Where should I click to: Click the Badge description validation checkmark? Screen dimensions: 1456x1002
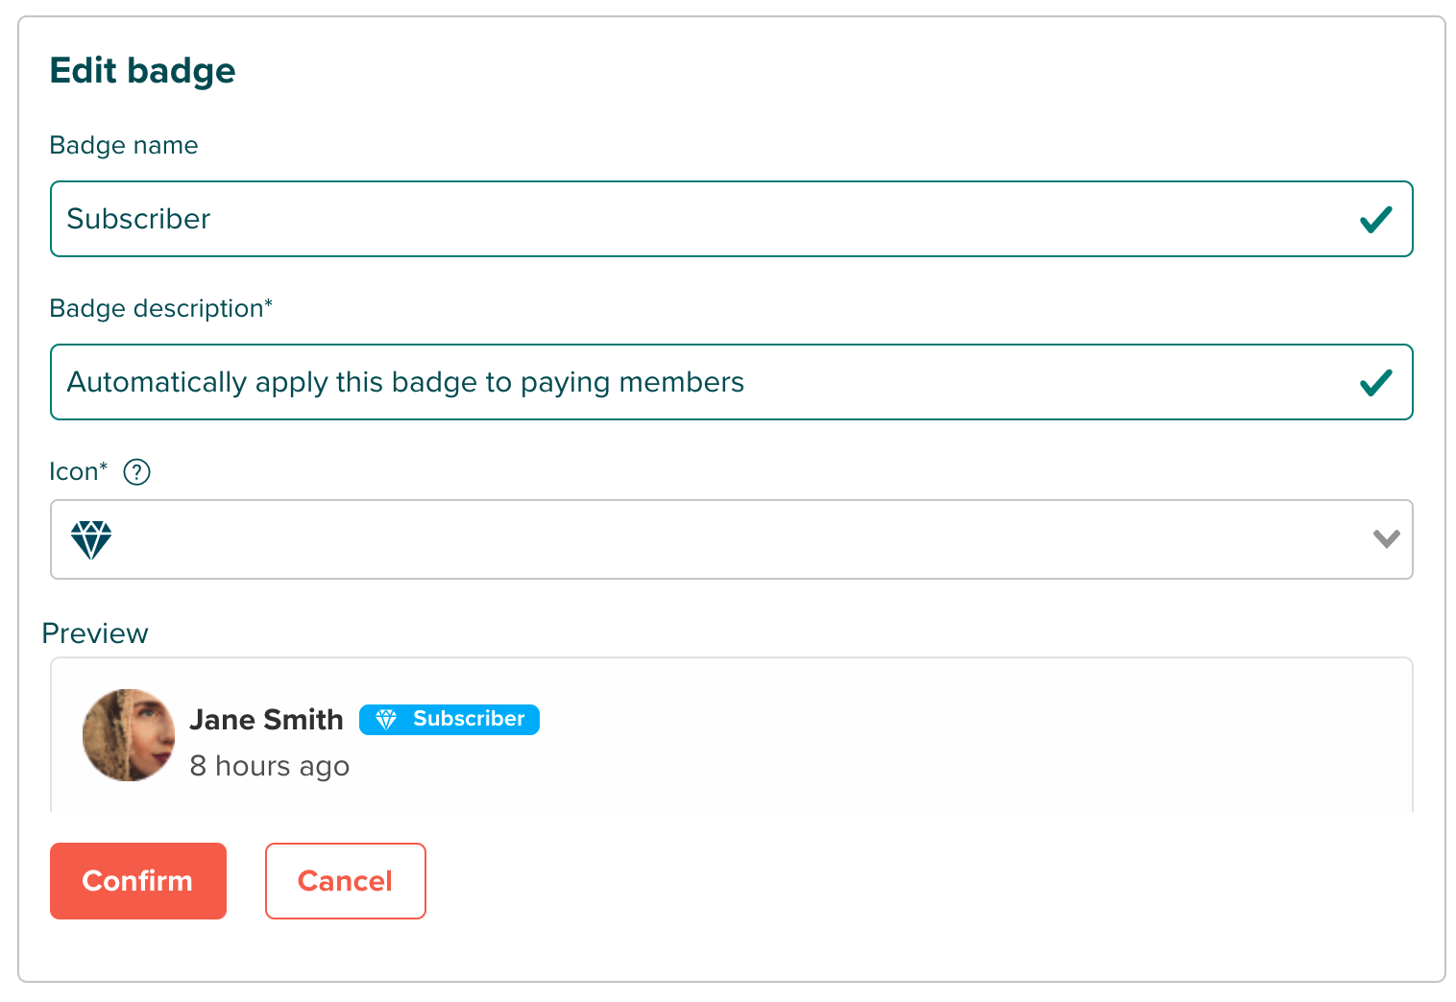point(1376,383)
